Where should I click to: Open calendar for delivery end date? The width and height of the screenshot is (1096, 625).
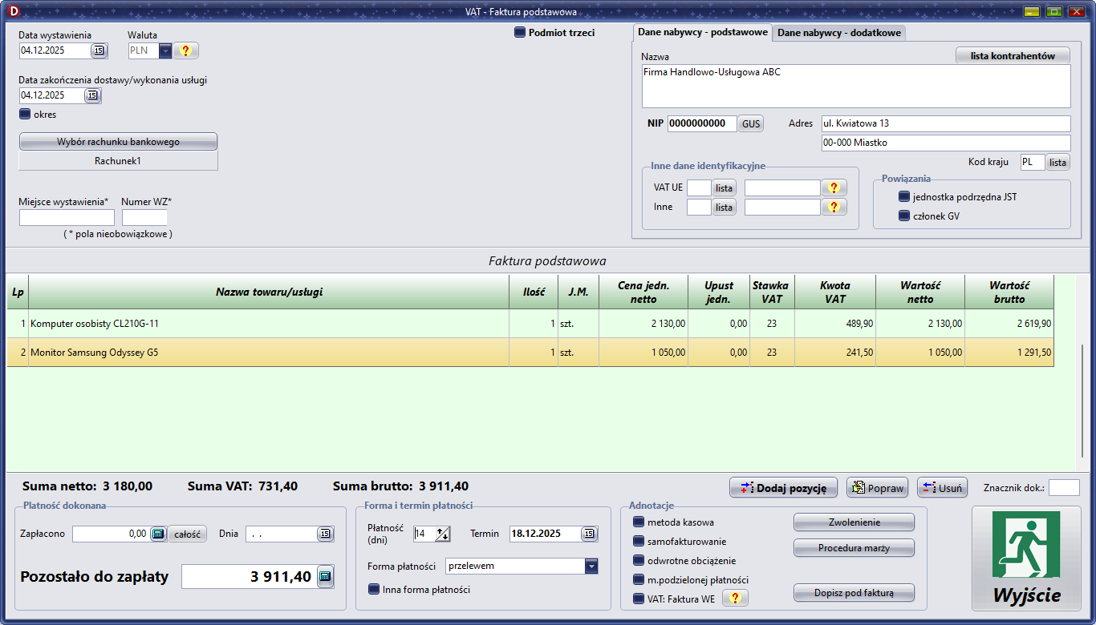click(x=92, y=95)
